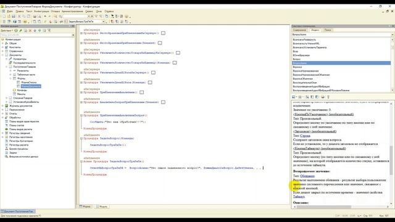The height and width of the screenshot is (222, 395).
Task: Click the Move down arrow in configuration panel
Action: click(x=39, y=30)
